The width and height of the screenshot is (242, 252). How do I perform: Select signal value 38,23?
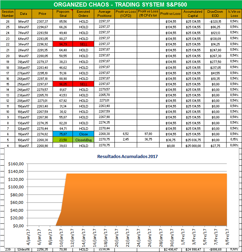coord(63,62)
